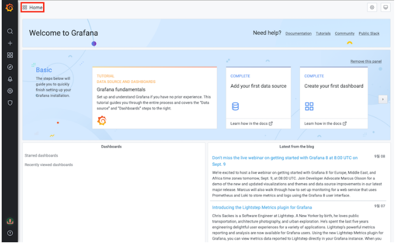
Task: Click Learn how in docs under dashboard
Action: [x=325, y=123]
